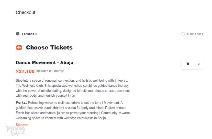This screenshot has height=139, width=212.
Task: Expand quantity selector using the chevron arrow
Action: pyautogui.click(x=199, y=64)
